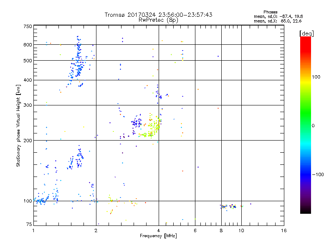Click the 'Phases' header text
334x251 pixels.
(270, 12)
